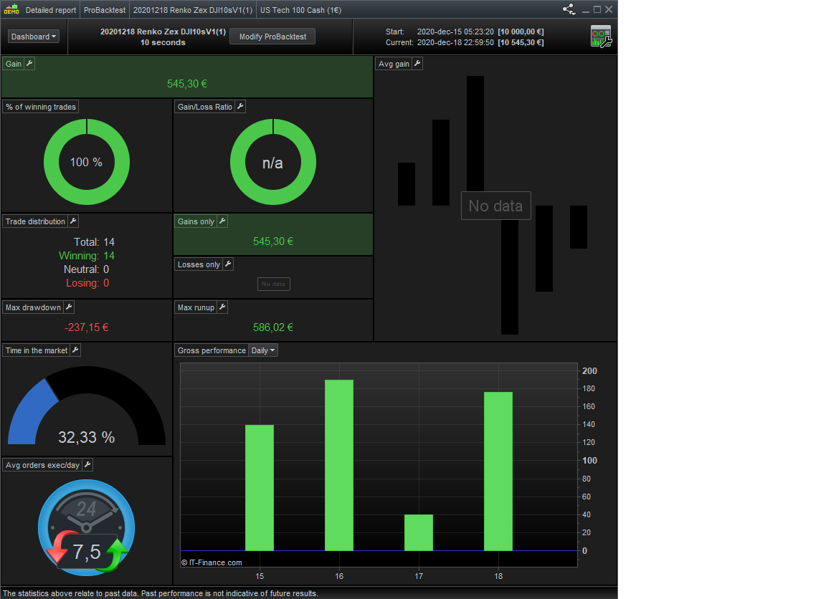
Task: Click the 10 seconds timeframe text
Action: click(x=163, y=43)
